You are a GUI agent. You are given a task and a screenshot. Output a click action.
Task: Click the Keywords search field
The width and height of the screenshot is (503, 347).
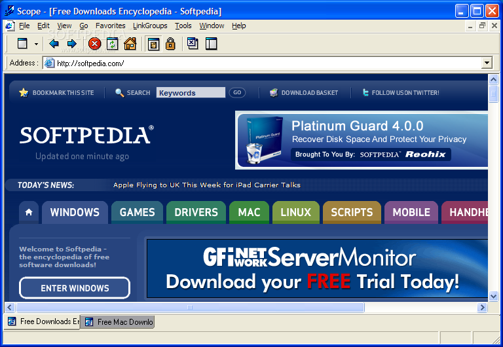[191, 93]
